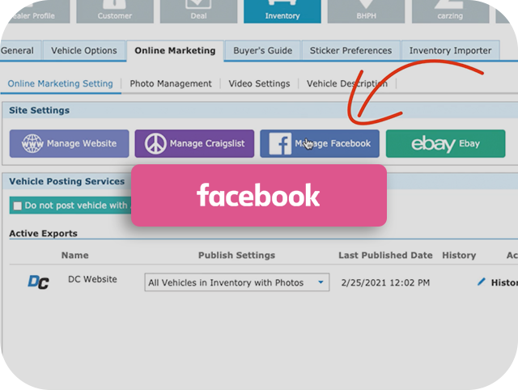Click the Manage Facebook button
The height and width of the screenshot is (390, 518).
click(x=320, y=143)
